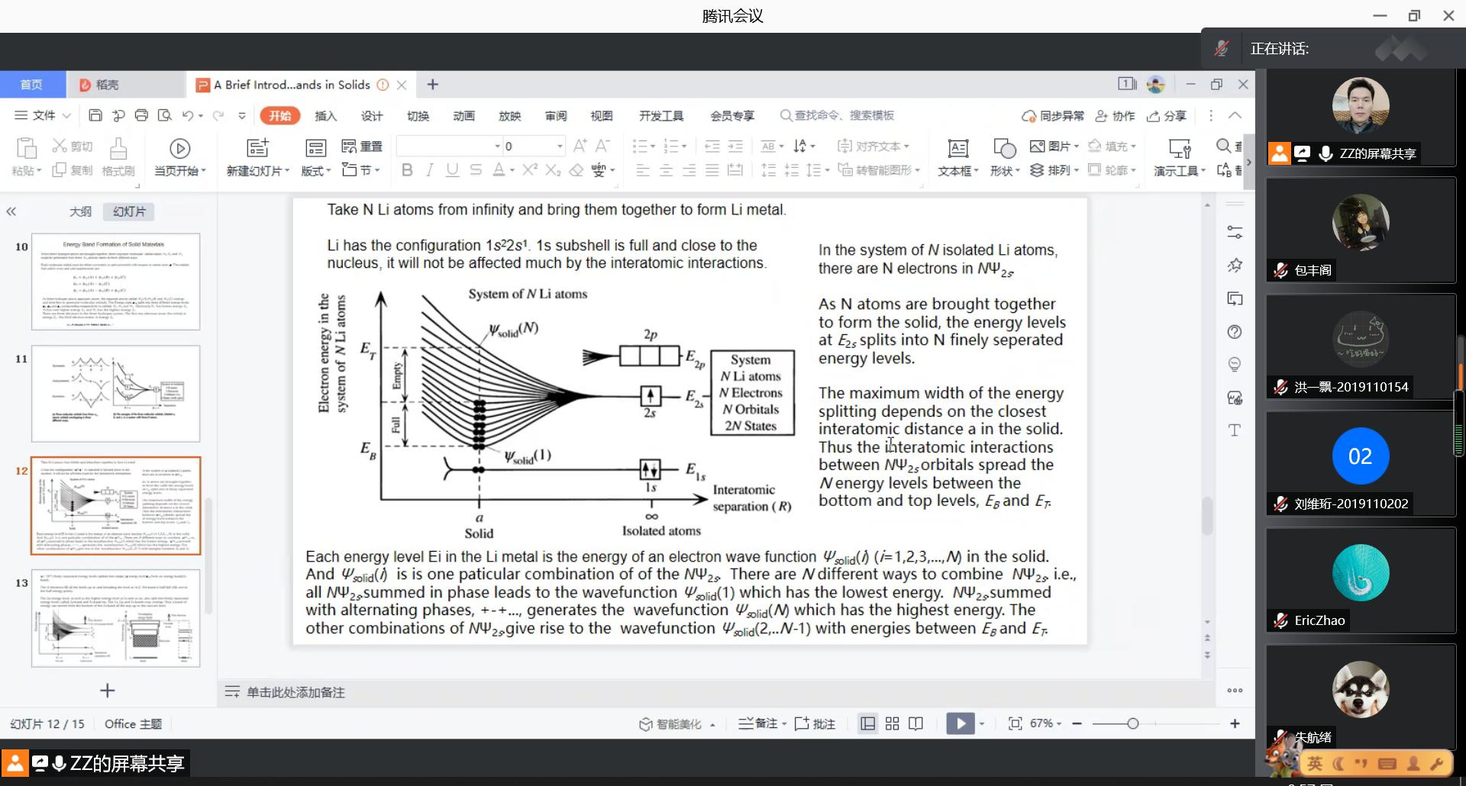Screen dimensions: 1466x786
Task: Click the 分享 share button
Action: (x=1167, y=116)
